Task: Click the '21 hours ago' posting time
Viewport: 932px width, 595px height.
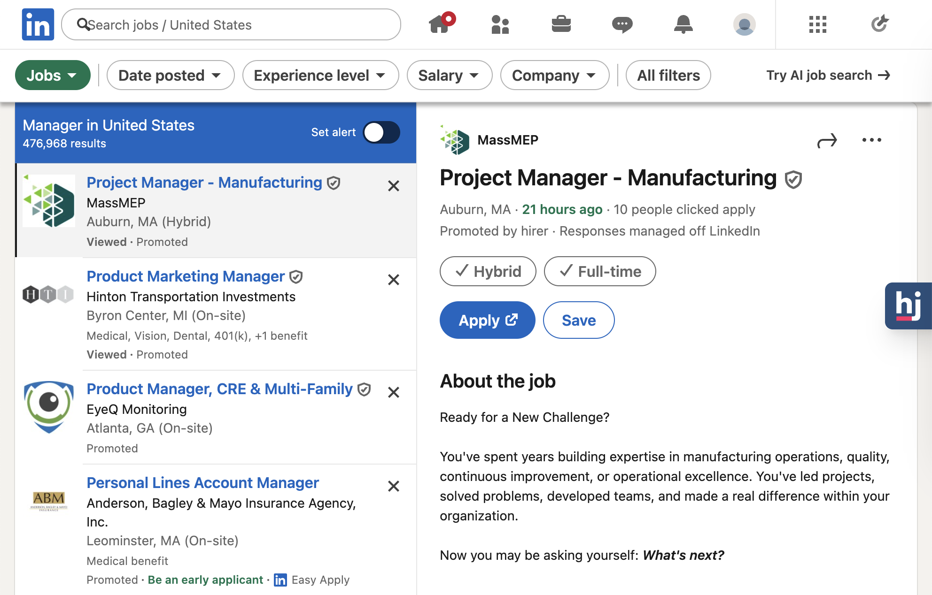Action: (562, 209)
